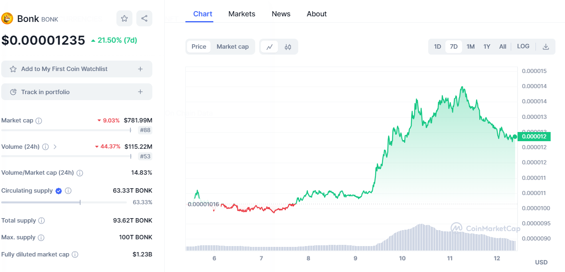565x272 pixels.
Task: Switch to line chart view icon
Action: [x=270, y=47]
